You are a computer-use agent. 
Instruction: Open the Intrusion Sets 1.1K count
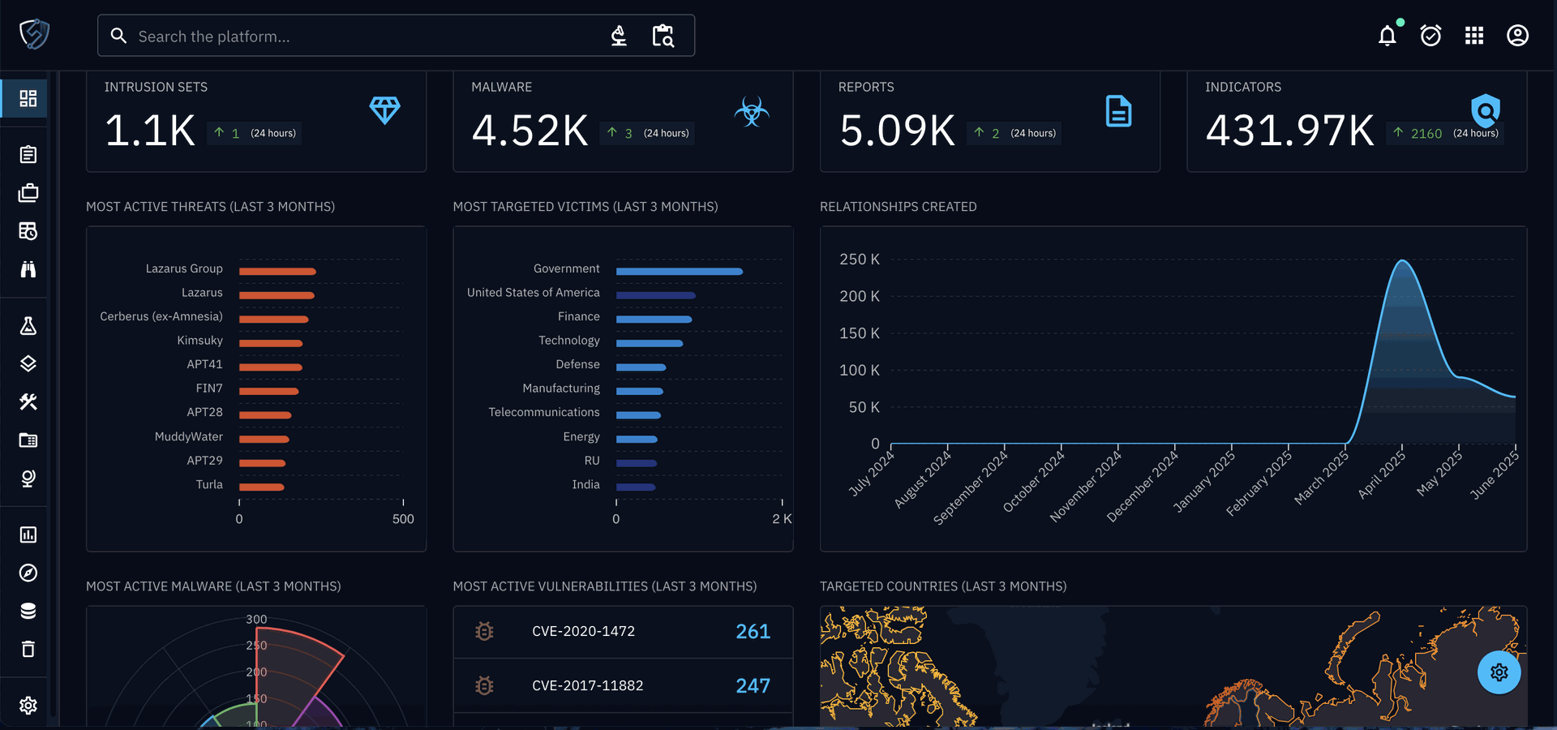pyautogui.click(x=151, y=131)
